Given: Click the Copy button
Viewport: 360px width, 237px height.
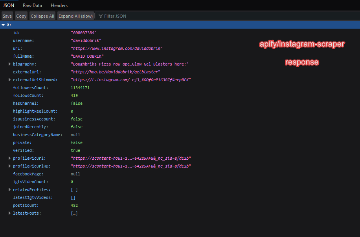Looking at the screenshot, I should [21, 16].
